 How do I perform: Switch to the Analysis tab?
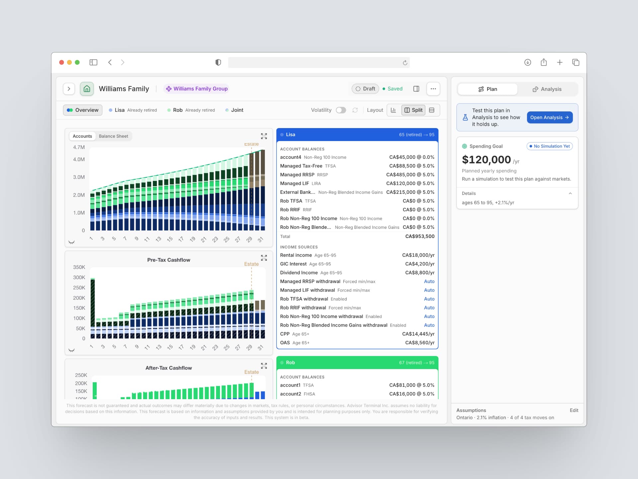point(547,89)
